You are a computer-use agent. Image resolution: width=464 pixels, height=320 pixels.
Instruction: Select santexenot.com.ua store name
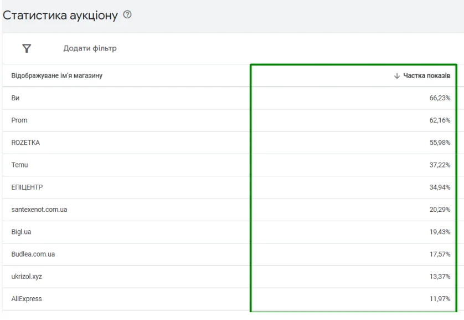click(39, 210)
